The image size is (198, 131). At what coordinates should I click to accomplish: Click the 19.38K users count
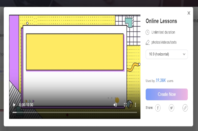[x=160, y=80]
